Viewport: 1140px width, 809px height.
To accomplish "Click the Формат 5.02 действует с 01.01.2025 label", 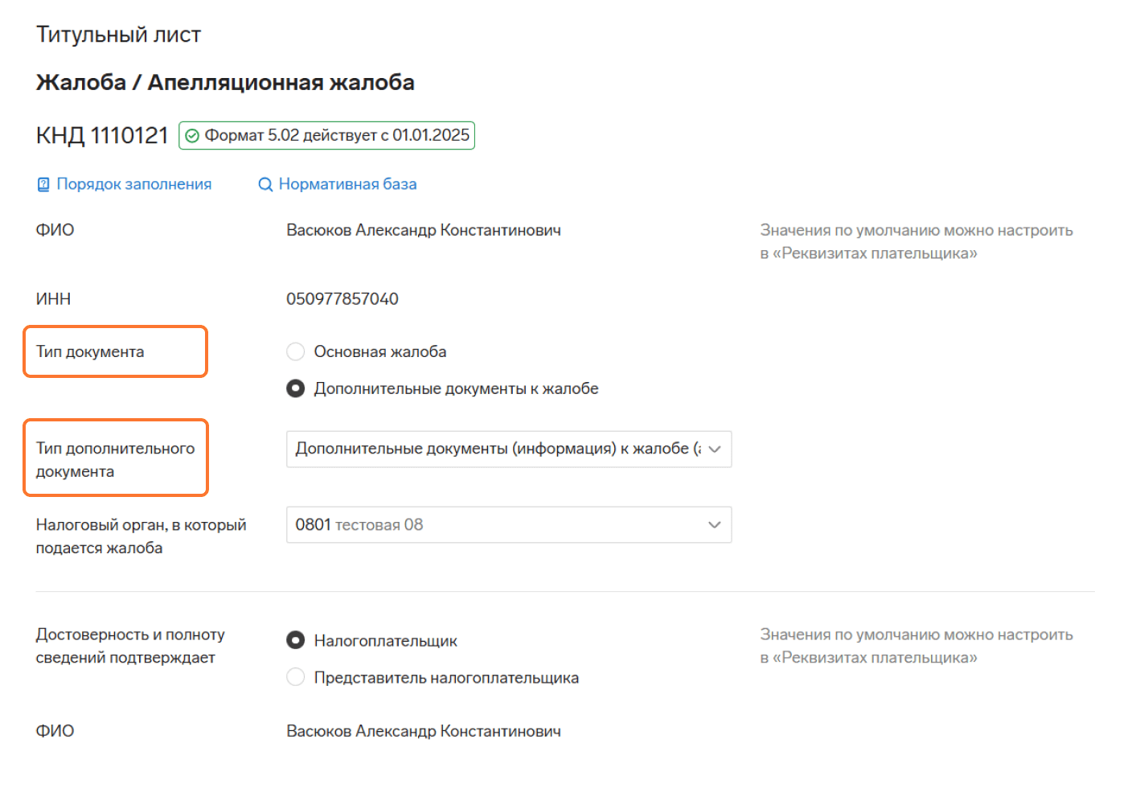I will coord(336,135).
